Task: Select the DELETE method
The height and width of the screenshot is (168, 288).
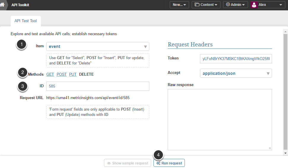Action: [x=86, y=75]
